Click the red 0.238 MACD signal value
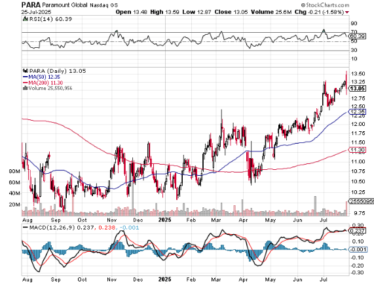Image resolution: width=374 pixels, height=284 pixels. click(x=107, y=228)
